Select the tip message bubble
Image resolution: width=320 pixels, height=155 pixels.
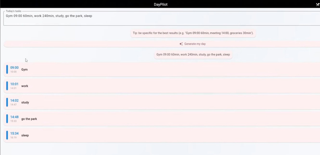pyautogui.click(x=193, y=33)
